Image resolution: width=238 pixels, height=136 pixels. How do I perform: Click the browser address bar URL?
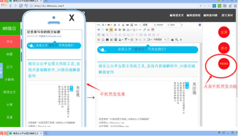tap(115, 6)
